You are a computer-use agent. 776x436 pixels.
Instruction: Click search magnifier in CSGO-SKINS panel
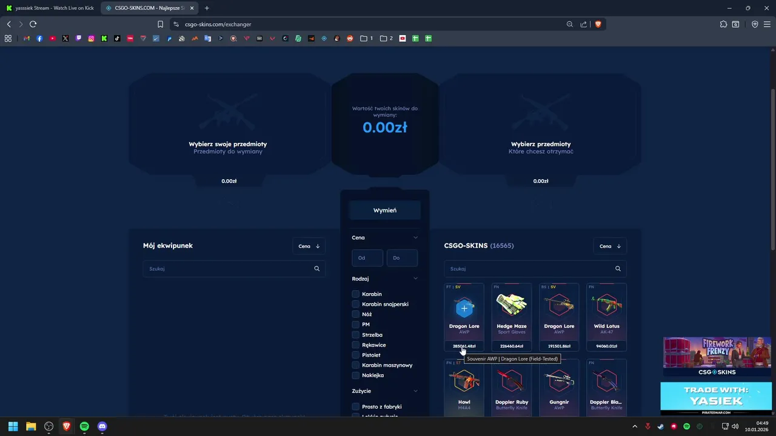point(618,269)
